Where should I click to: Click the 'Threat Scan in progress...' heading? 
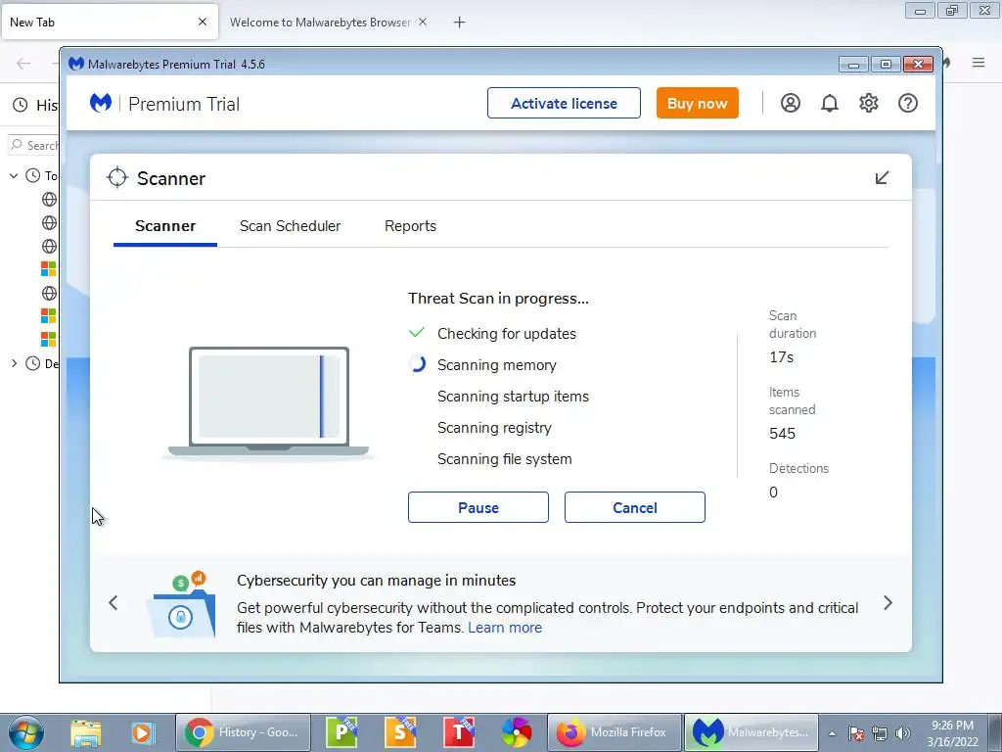[x=498, y=299]
